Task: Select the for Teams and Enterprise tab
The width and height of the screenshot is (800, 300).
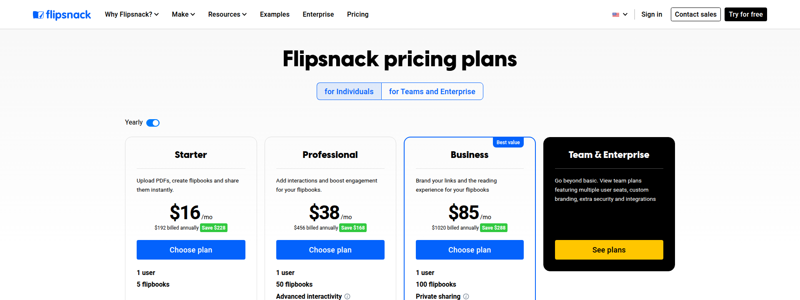Action: pos(432,91)
